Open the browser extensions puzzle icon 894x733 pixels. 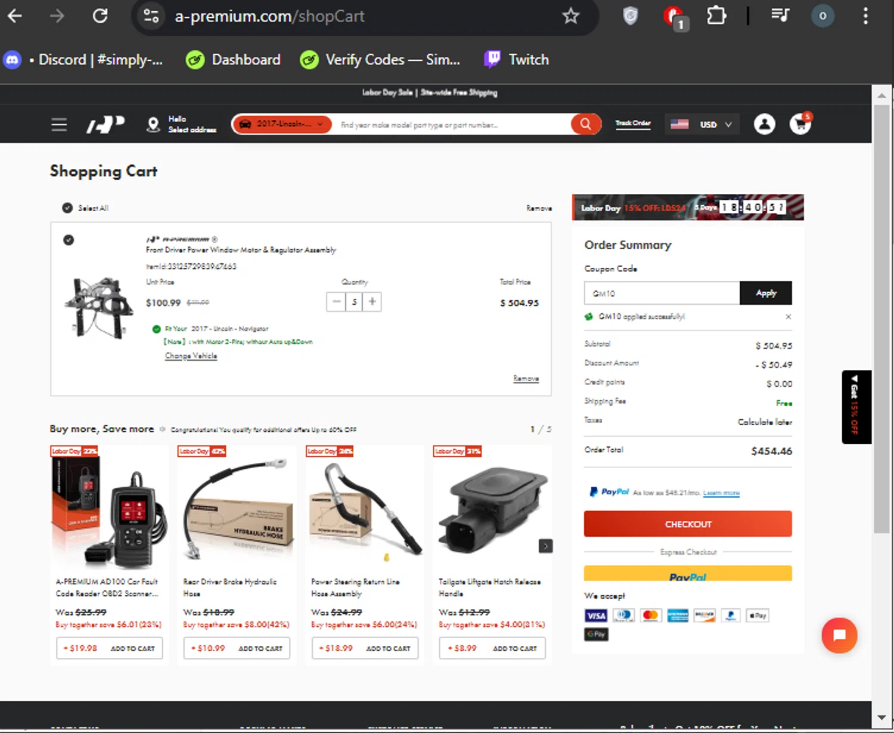[716, 16]
